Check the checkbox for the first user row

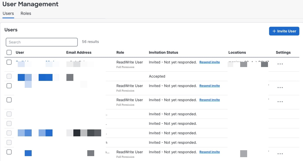(x=9, y=62)
